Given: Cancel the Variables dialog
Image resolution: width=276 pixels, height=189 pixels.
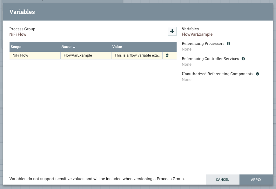Looking at the screenshot, I should click(222, 180).
